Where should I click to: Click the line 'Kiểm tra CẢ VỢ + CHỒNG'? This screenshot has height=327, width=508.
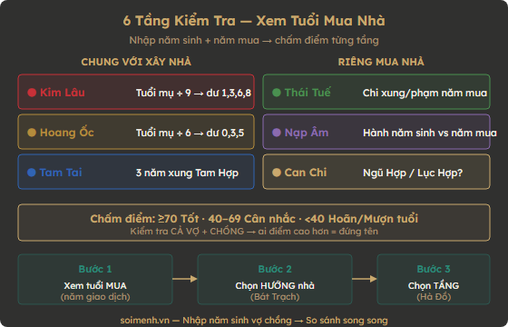(187, 232)
